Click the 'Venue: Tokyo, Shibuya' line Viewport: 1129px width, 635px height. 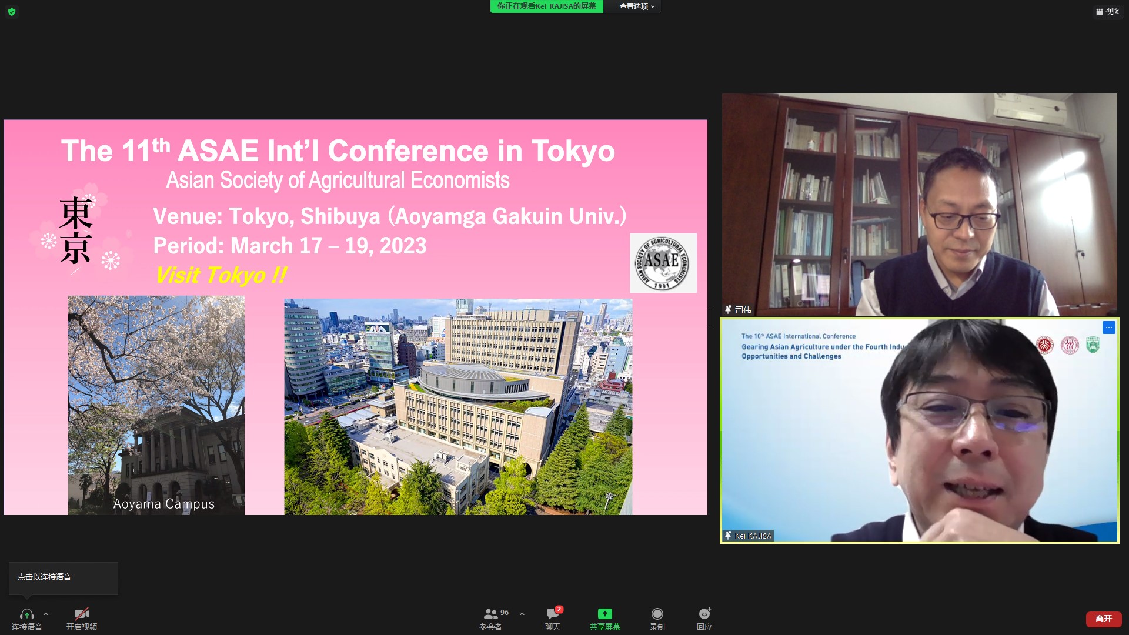[390, 216]
